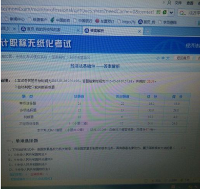
Task: Click the 得分 column header
Action: pyautogui.click(x=177, y=97)
